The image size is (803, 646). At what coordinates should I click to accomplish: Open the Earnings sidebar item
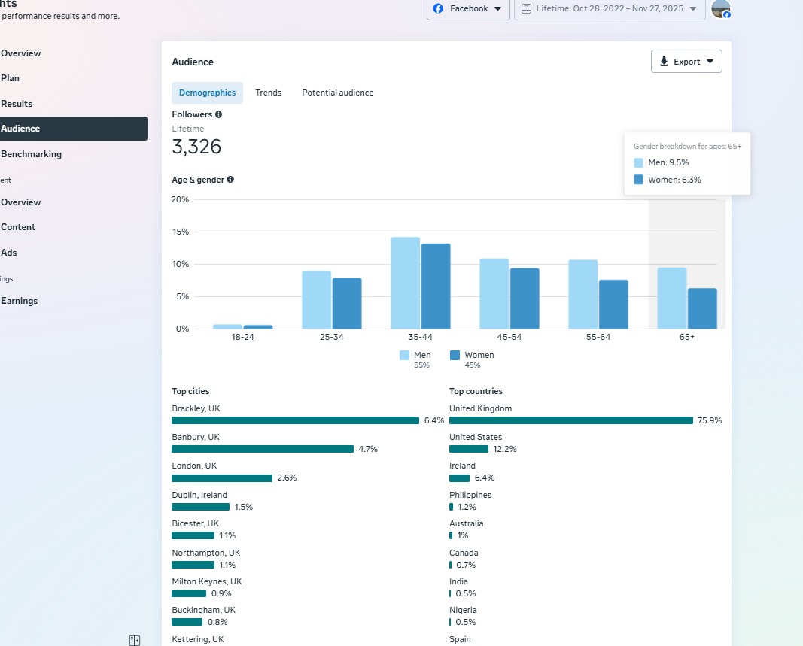click(19, 301)
